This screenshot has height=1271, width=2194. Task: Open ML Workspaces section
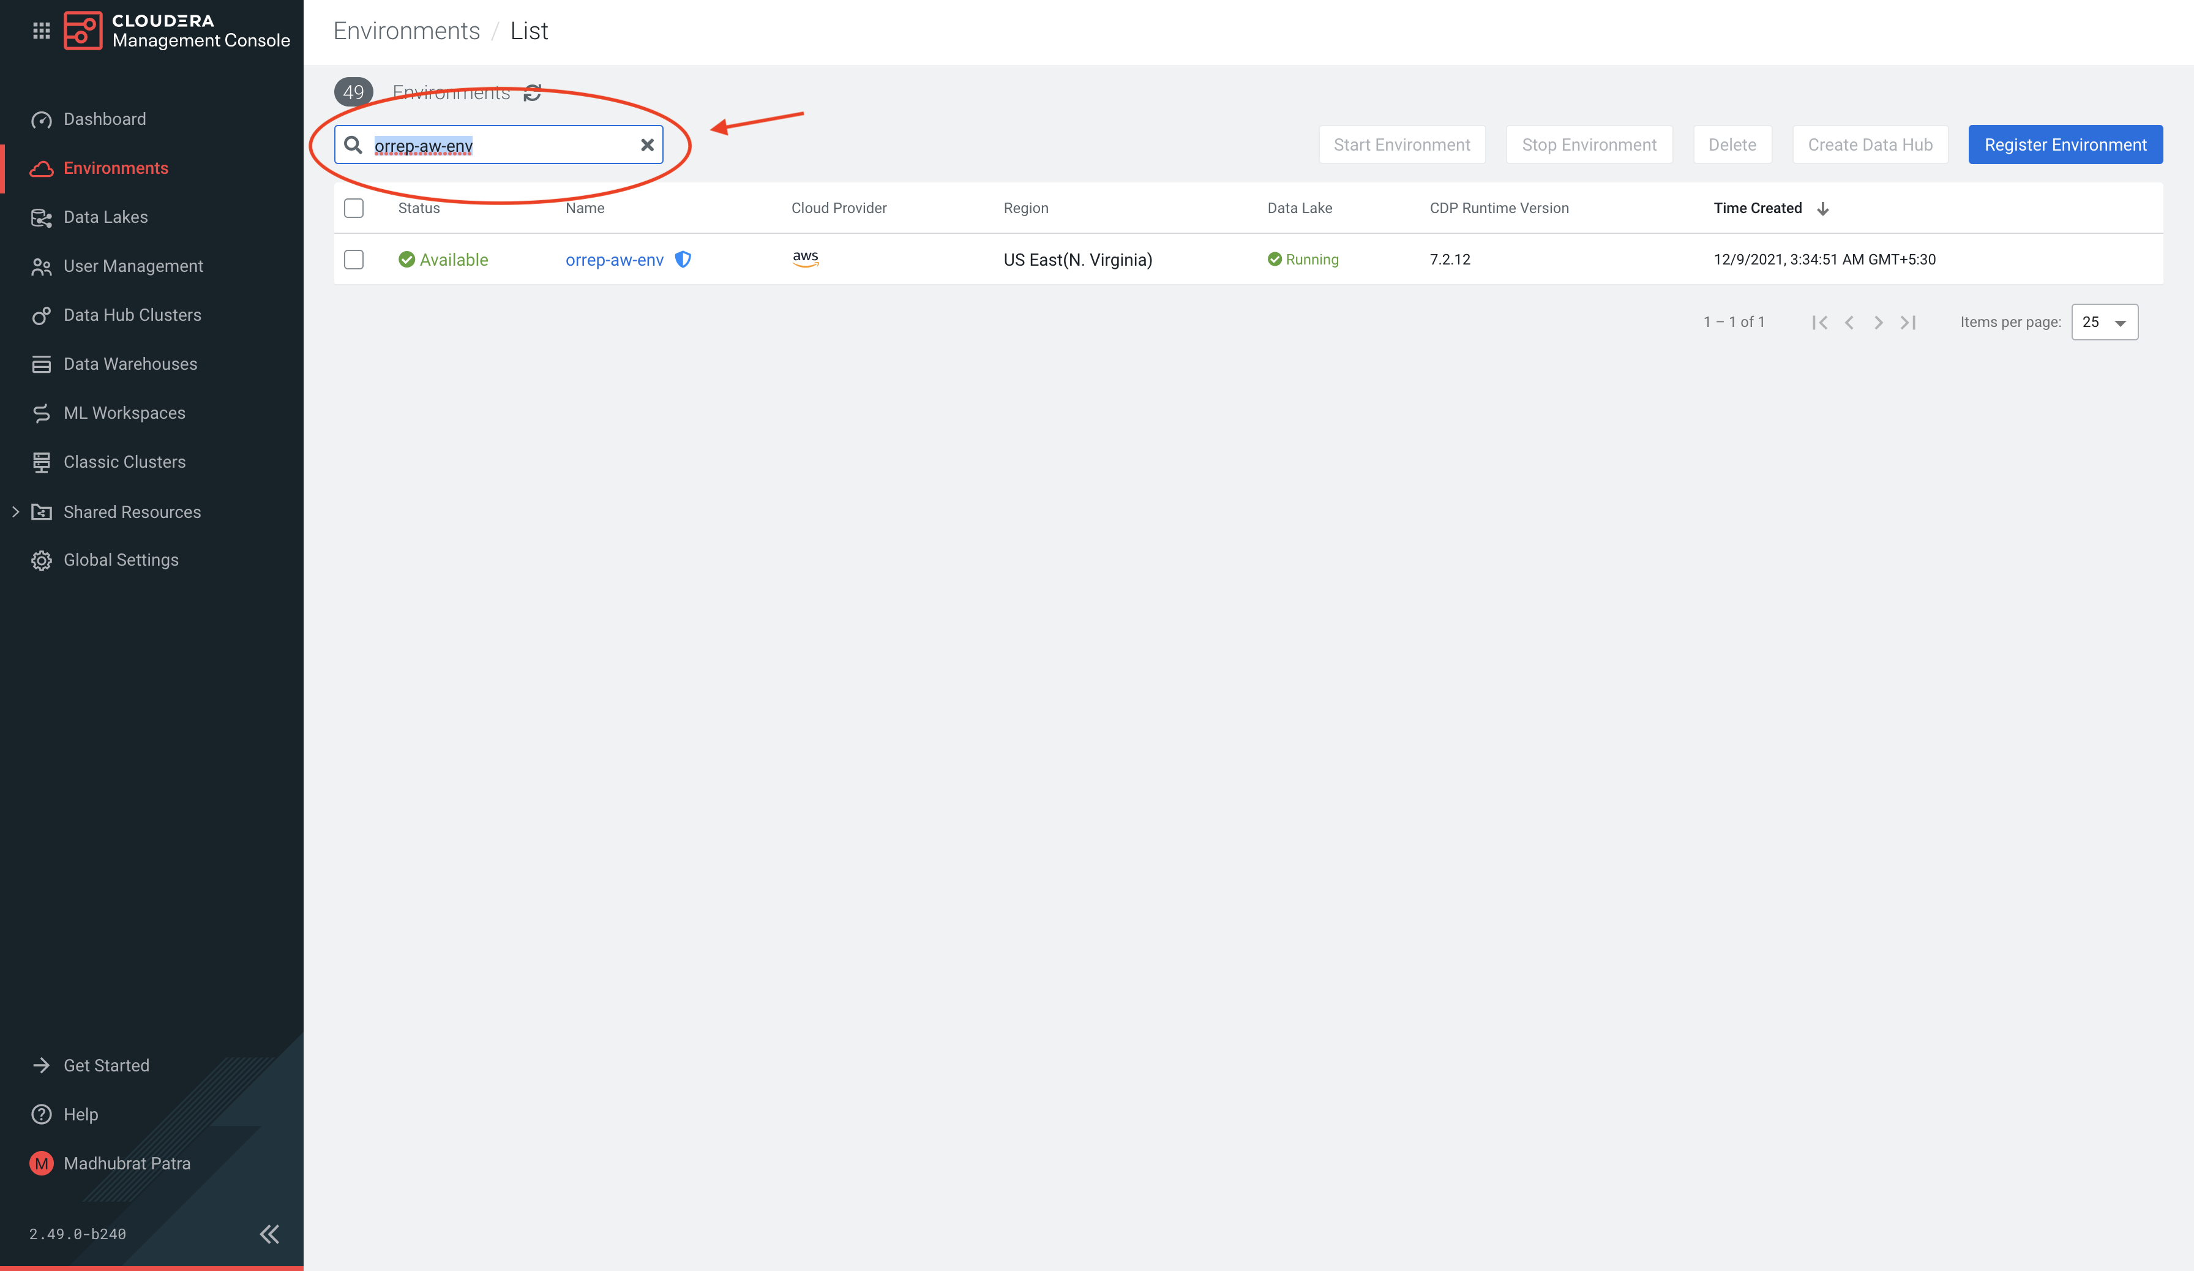124,413
